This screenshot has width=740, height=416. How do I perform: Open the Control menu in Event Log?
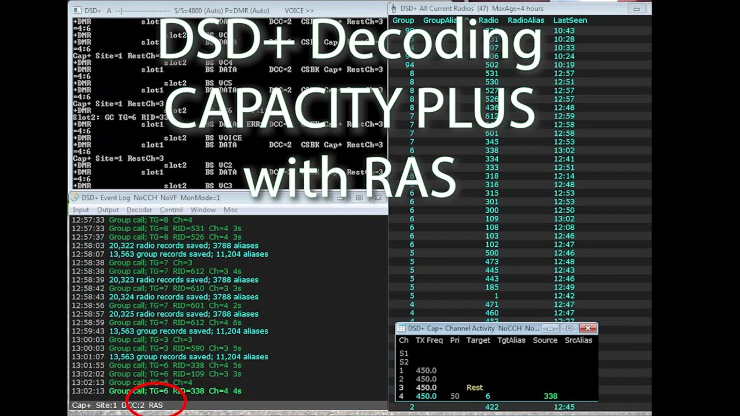[171, 210]
